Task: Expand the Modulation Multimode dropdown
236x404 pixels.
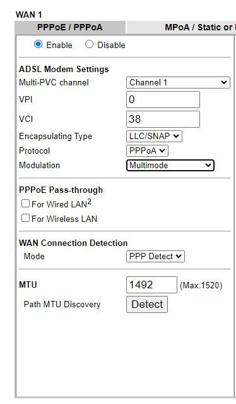Action: click(170, 165)
